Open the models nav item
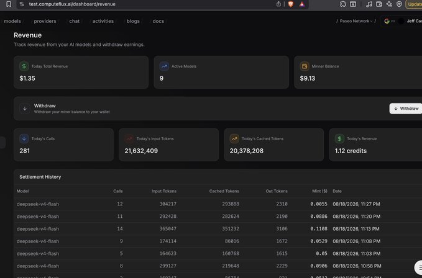422x278 pixels. click(x=12, y=21)
